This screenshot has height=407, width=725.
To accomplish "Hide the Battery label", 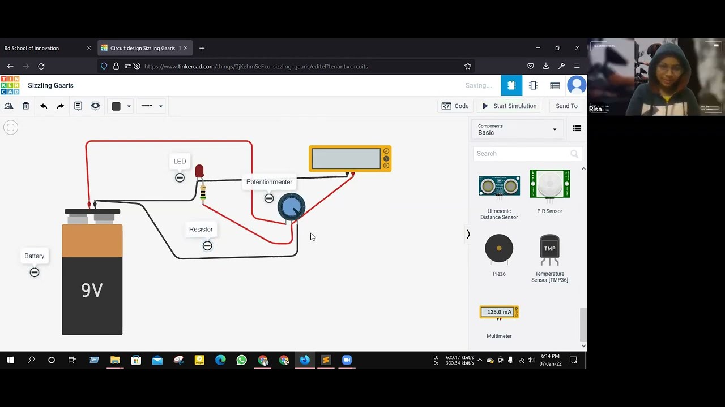I will [35, 272].
